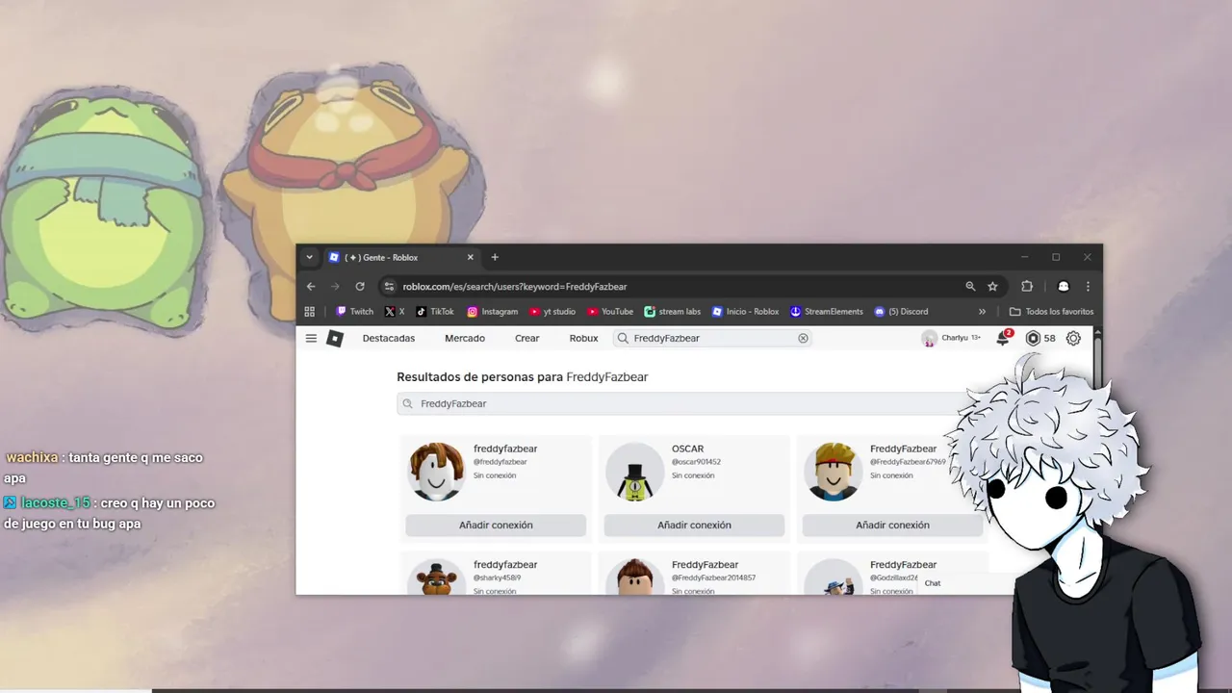Open StreamElements bookmark

827,311
